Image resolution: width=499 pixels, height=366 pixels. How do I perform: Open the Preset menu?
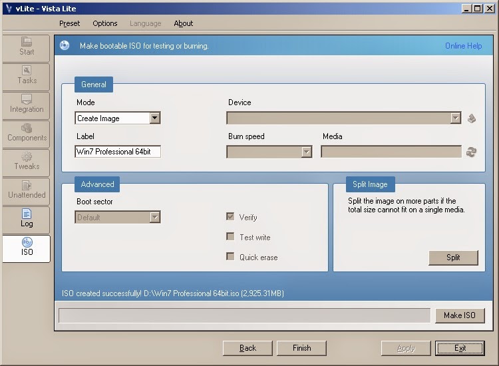tap(69, 23)
